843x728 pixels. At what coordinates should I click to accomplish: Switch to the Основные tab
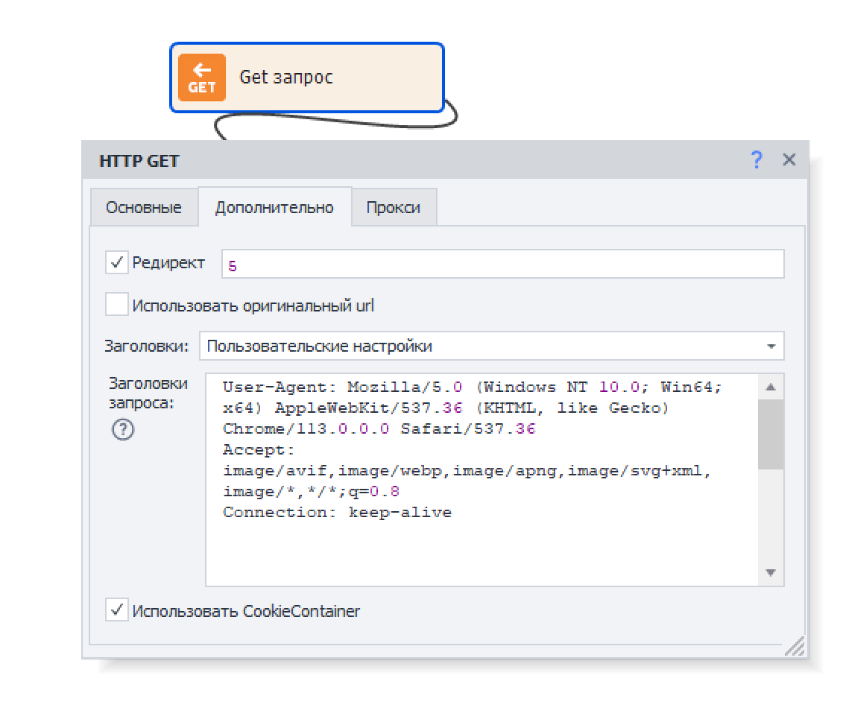click(144, 208)
